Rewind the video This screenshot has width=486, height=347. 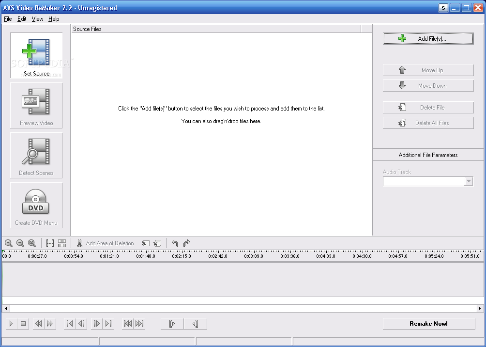[x=38, y=324]
